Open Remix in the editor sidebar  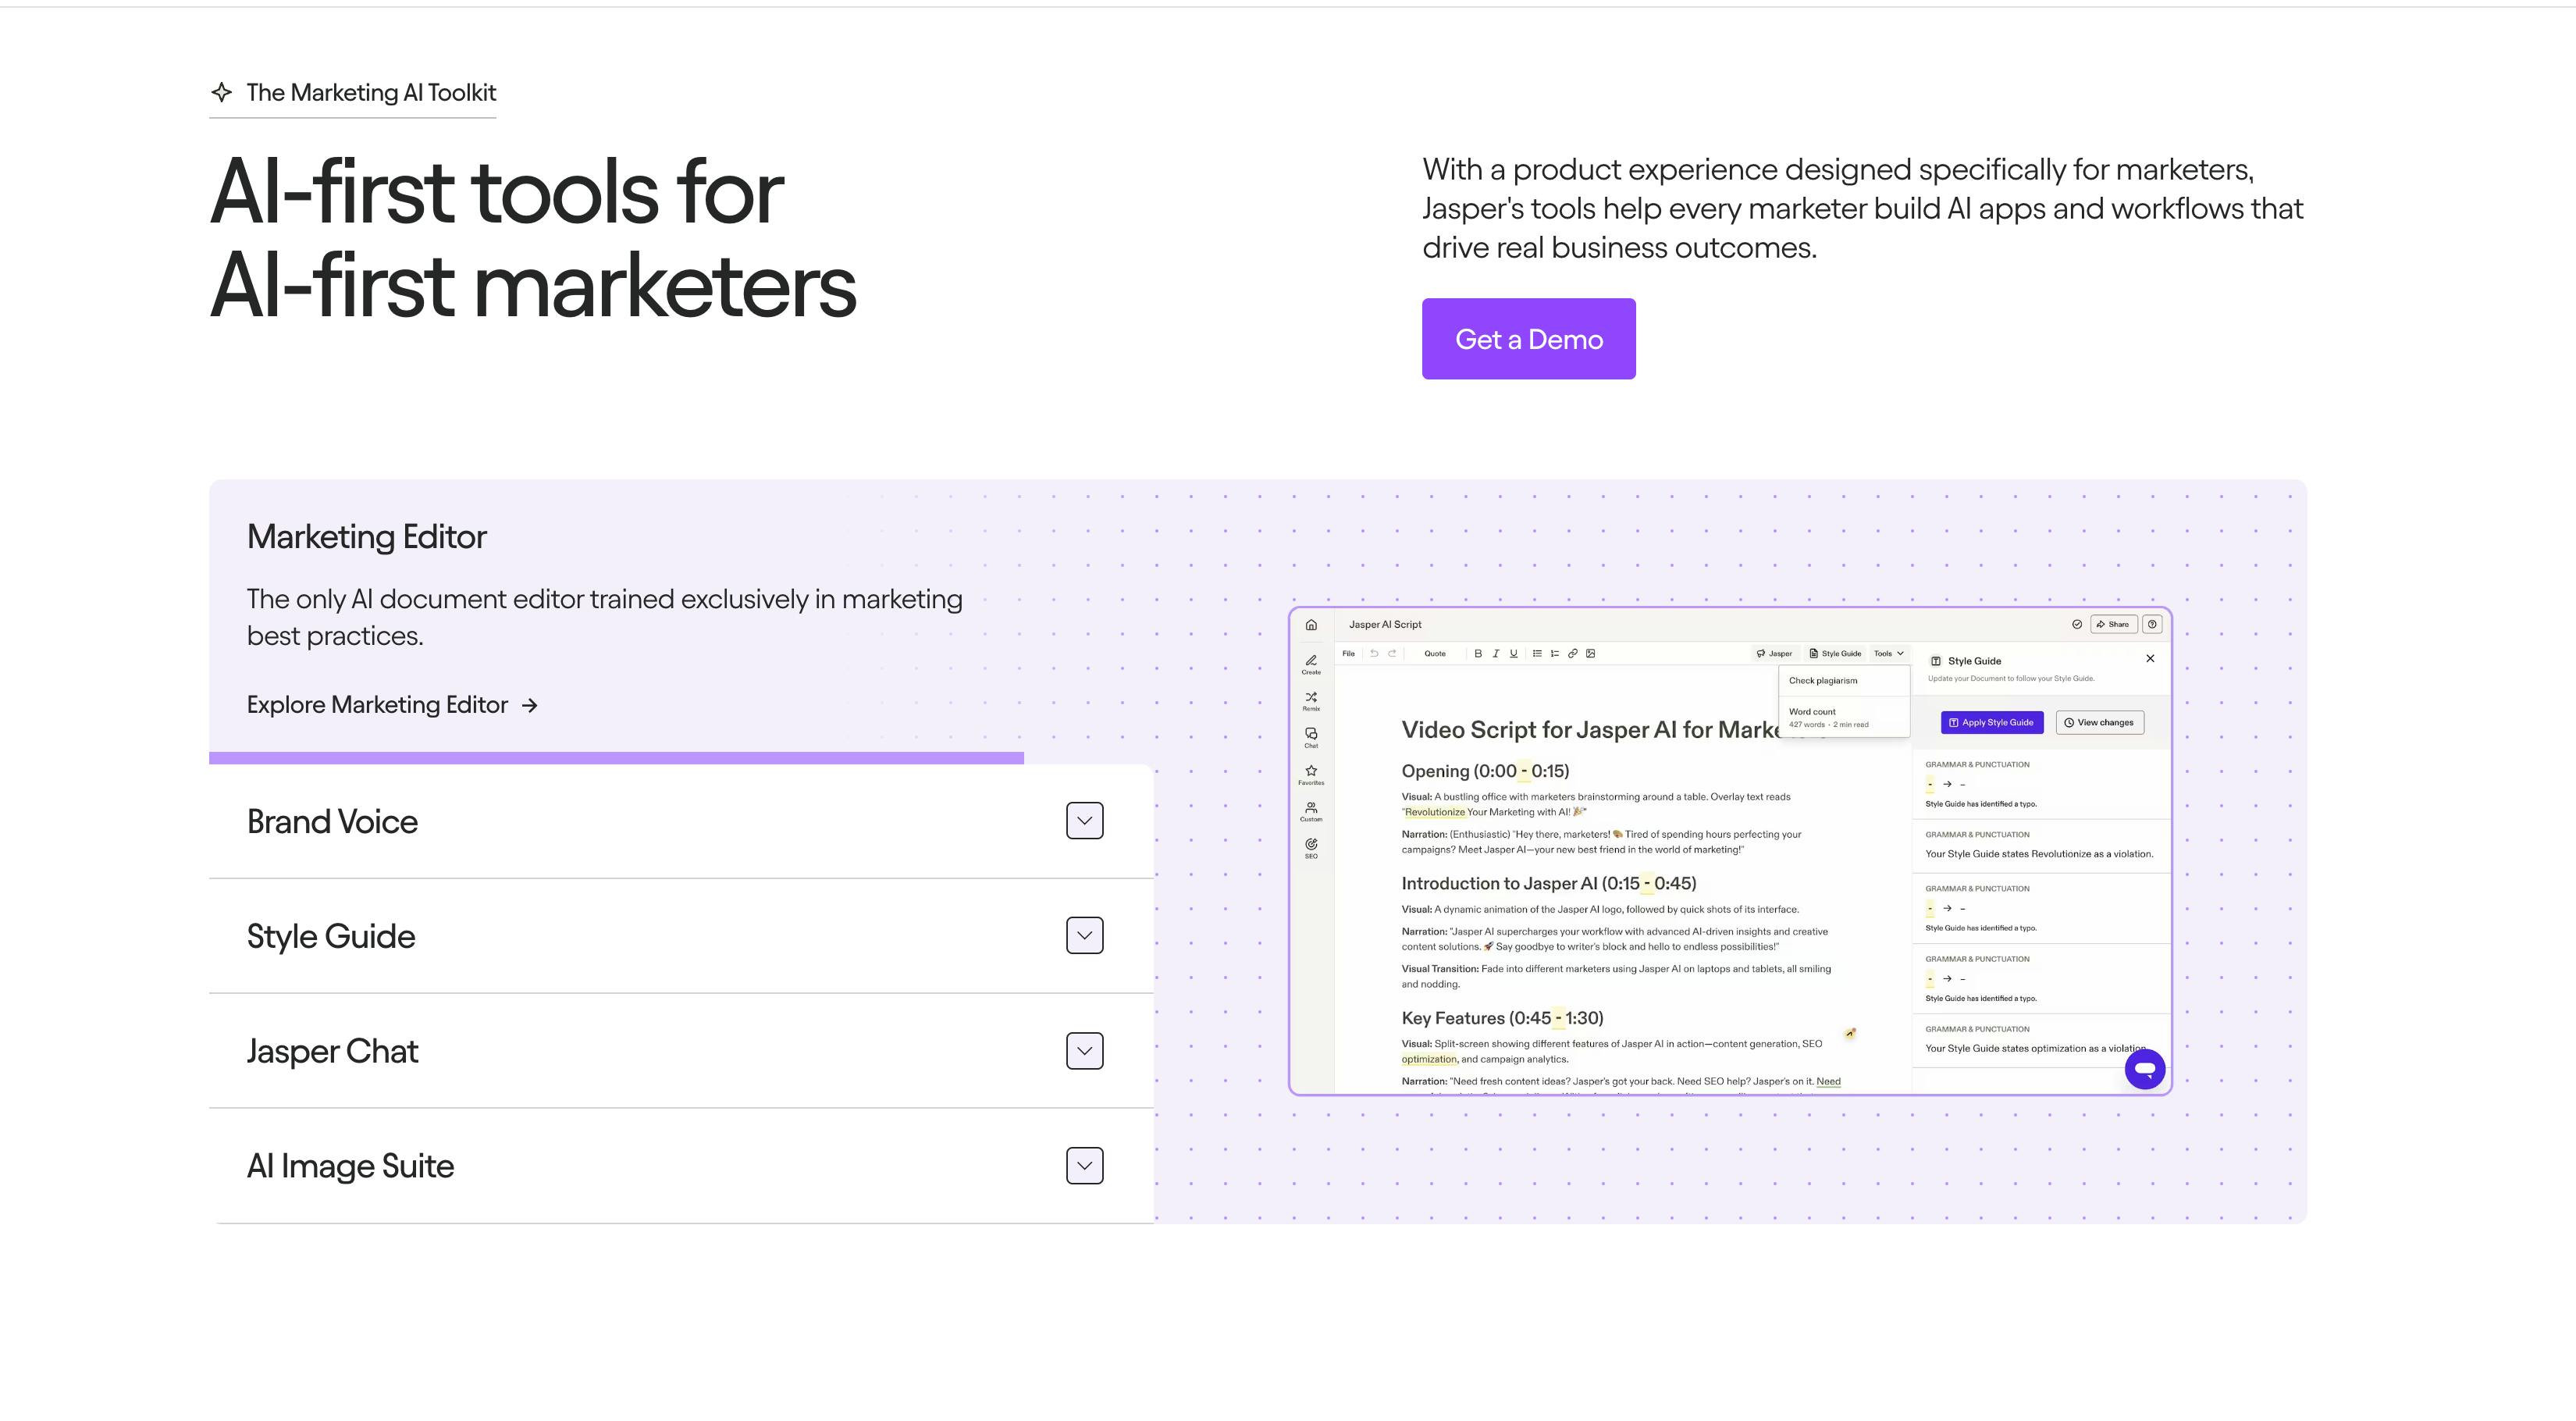1311,701
